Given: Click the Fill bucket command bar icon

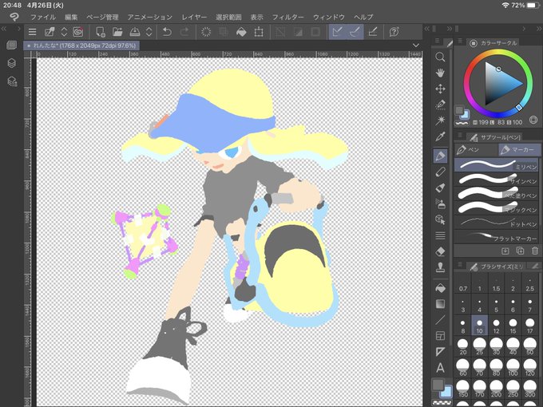Looking at the screenshot, I should (x=241, y=32).
